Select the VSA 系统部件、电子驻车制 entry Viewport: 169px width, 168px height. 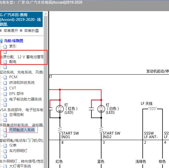click(22, 110)
